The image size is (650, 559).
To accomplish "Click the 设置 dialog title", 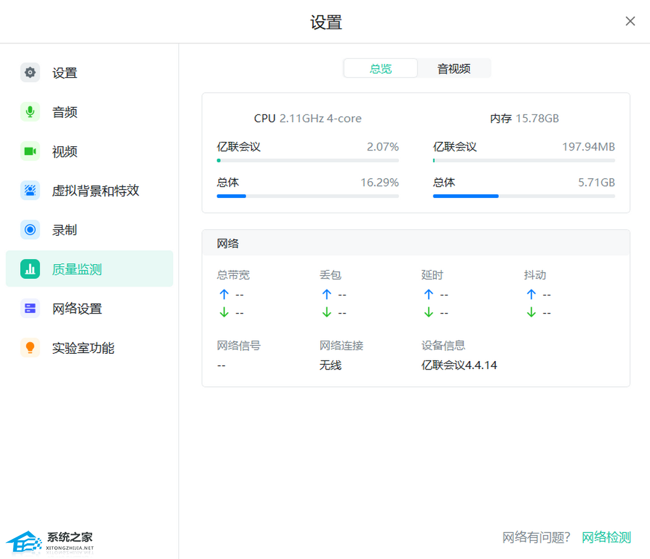I will point(326,22).
